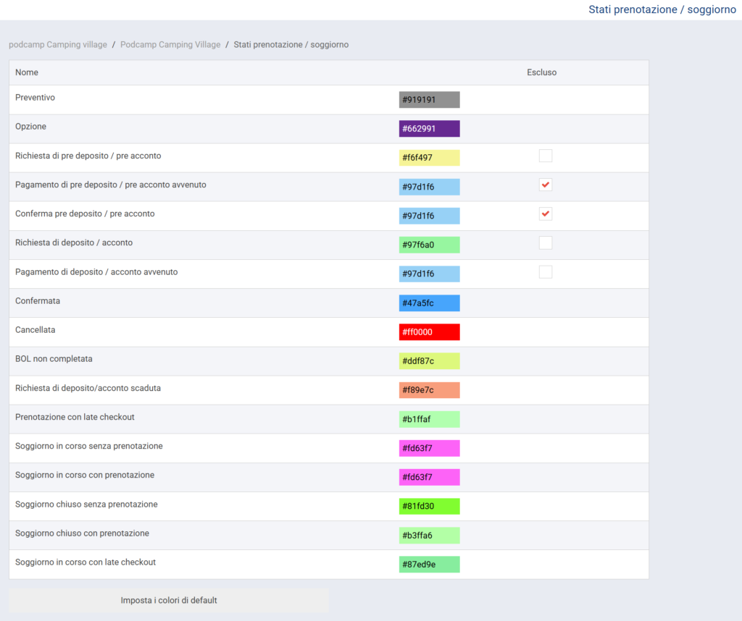Click the Escluso column header
This screenshot has height=621, width=742.
point(541,72)
